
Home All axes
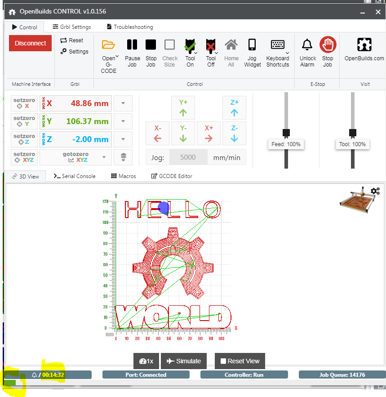[231, 45]
